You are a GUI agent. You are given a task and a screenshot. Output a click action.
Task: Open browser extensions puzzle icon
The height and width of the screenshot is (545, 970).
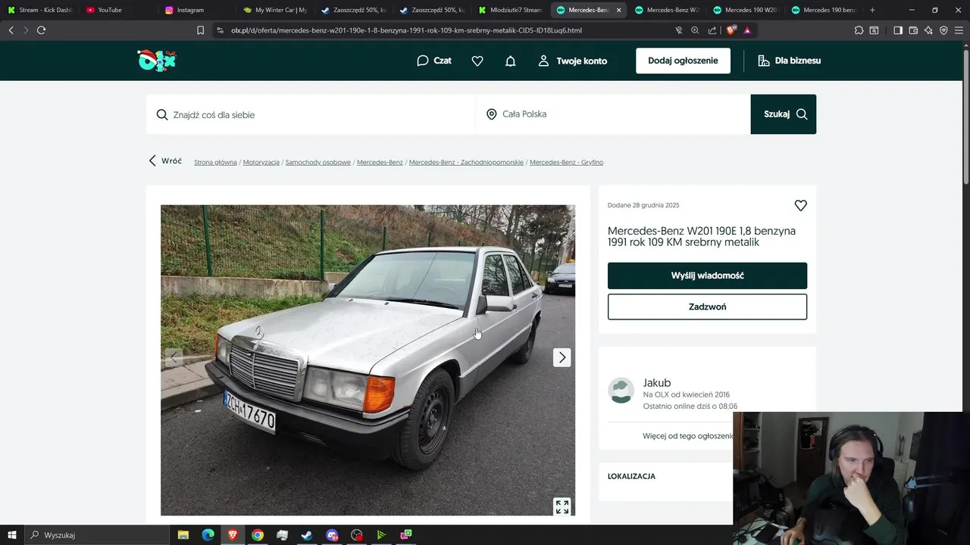point(859,30)
